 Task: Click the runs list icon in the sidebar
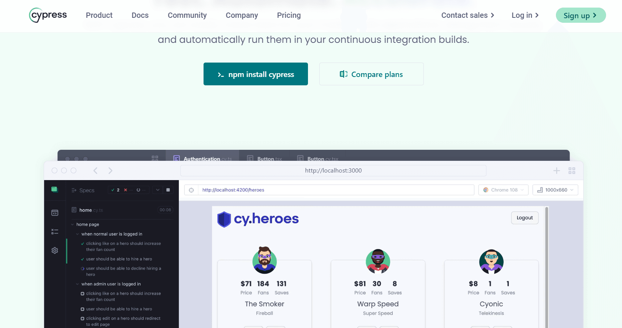pos(55,231)
